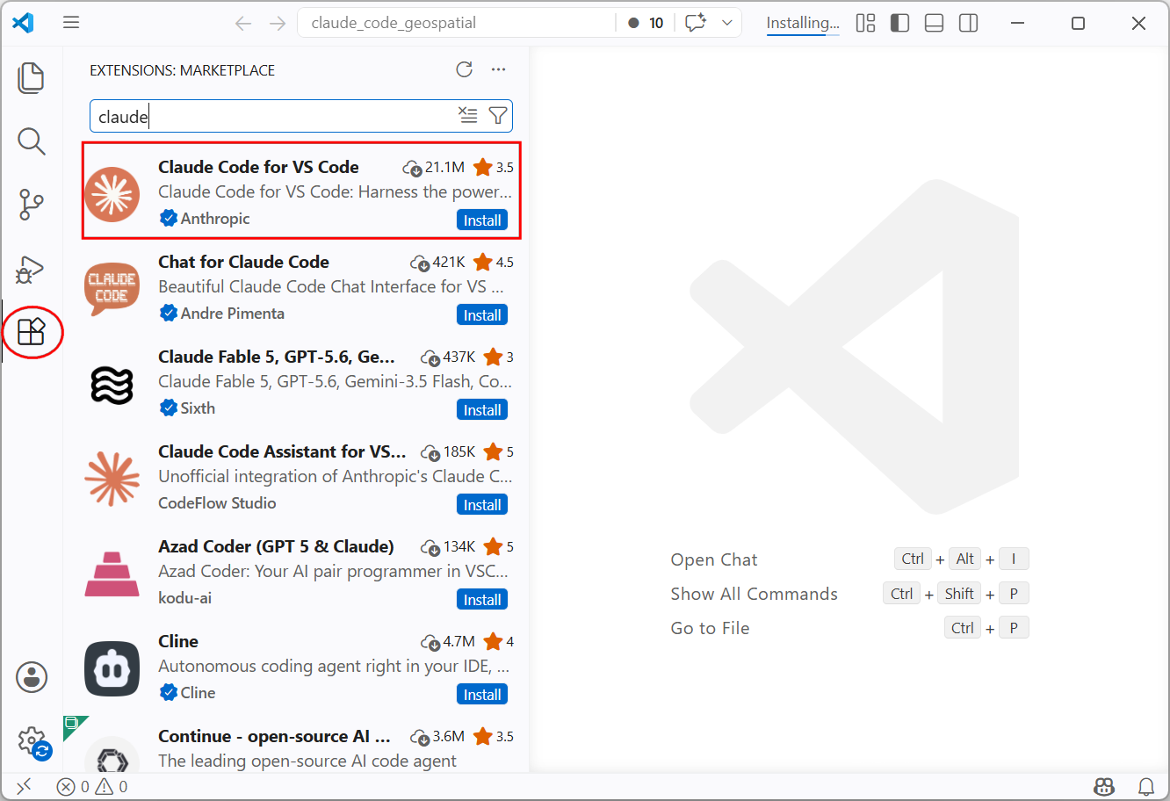The width and height of the screenshot is (1170, 801).
Task: Open the Manage gear settings icon
Action: click(32, 740)
